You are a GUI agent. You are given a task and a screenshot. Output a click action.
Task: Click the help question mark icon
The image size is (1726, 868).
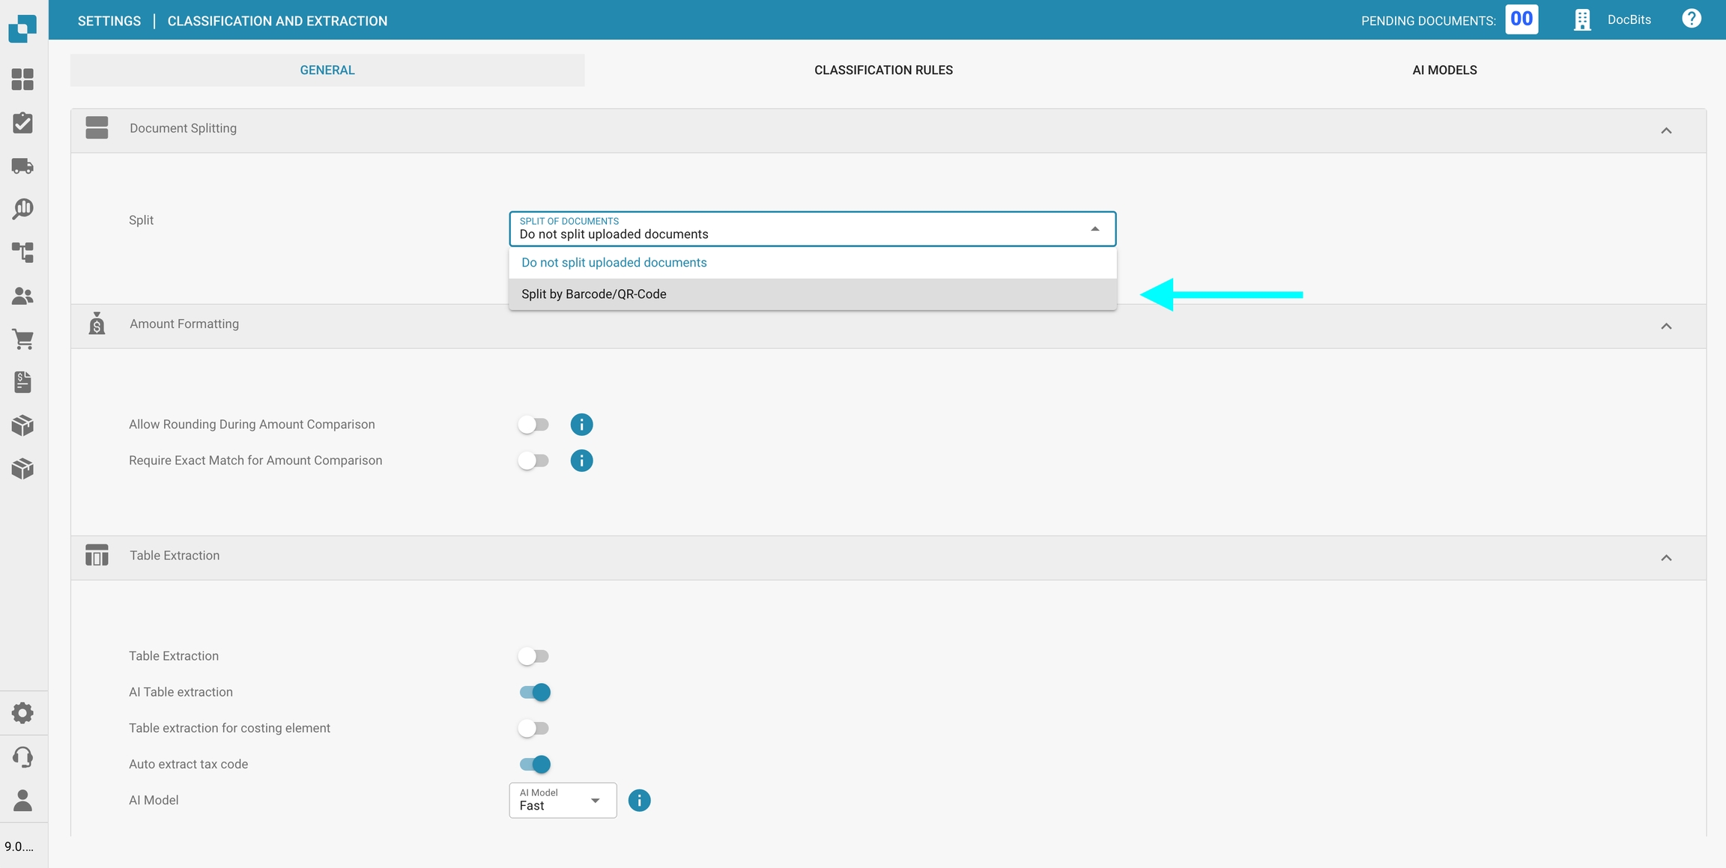click(x=1691, y=19)
